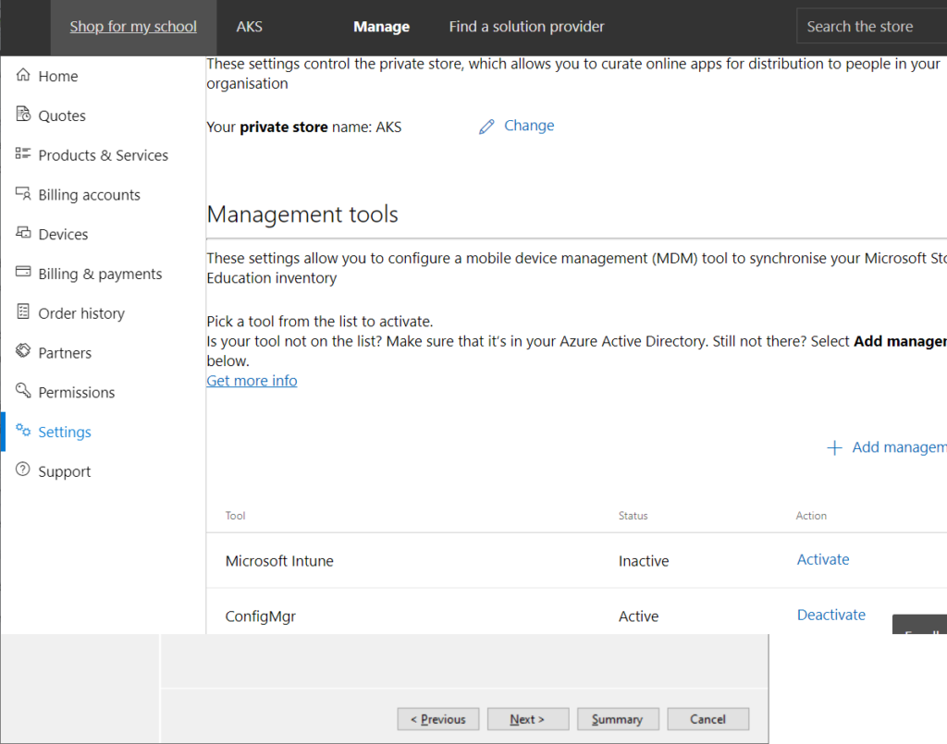Open the Support help icon
Viewport: 947px width, 744px height.
tap(24, 470)
